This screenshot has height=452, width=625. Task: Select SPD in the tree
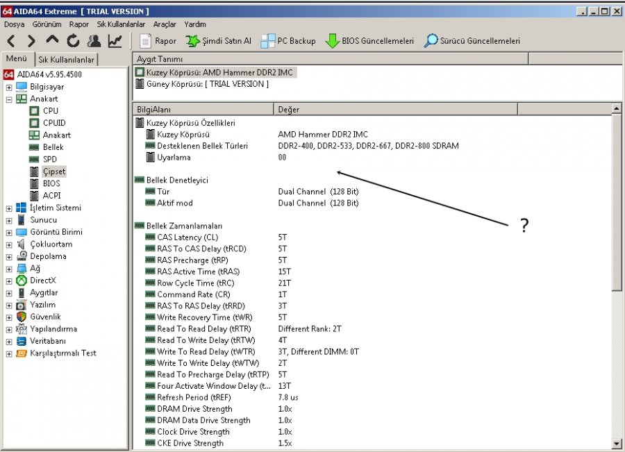point(50,159)
